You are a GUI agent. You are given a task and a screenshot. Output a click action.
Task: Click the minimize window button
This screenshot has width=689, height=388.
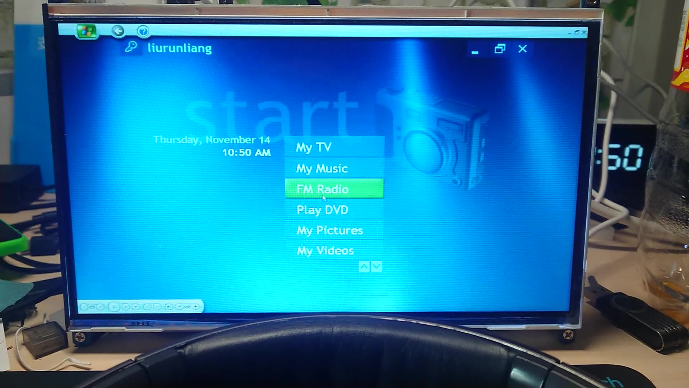(475, 49)
